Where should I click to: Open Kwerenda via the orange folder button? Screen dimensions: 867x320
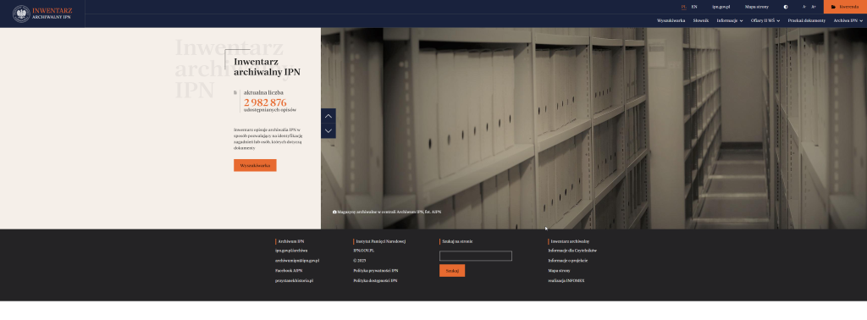point(845,7)
